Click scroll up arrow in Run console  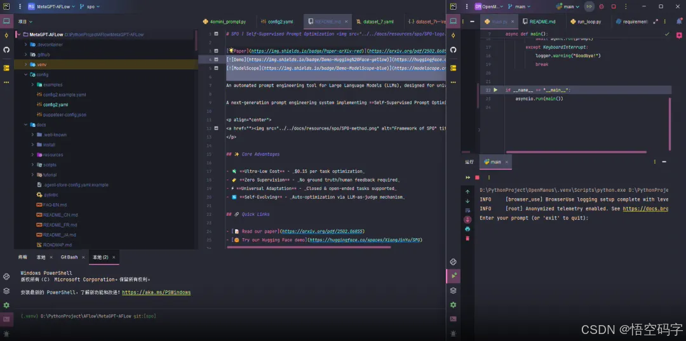(467, 192)
